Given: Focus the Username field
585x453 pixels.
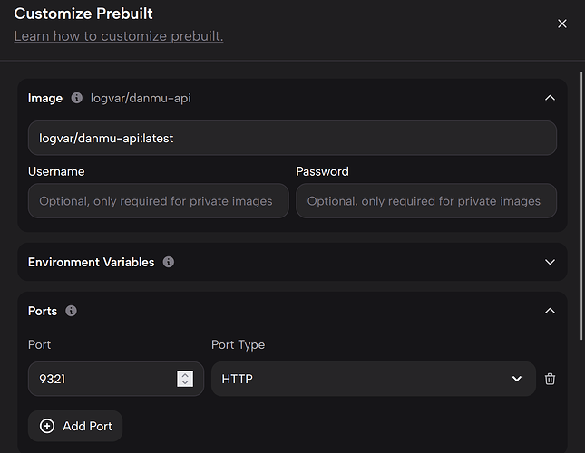Looking at the screenshot, I should 158,201.
